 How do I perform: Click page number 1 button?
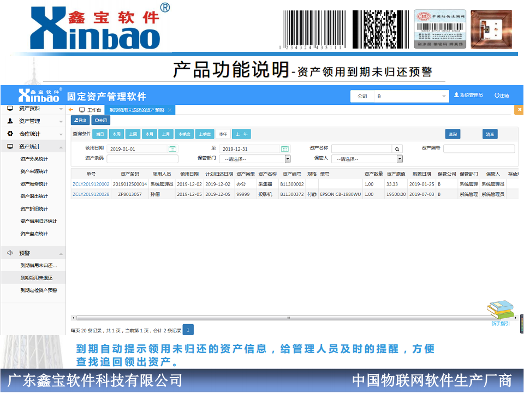click(x=188, y=330)
